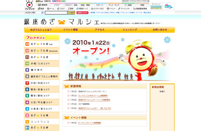Open the オープニングイベント news link
Image resolution: width=201 pixels, height=131 pixels.
point(89,123)
